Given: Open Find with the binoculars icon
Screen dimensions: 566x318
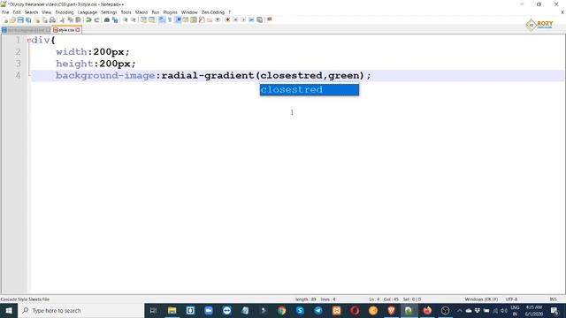Looking at the screenshot, I should [x=107, y=19].
